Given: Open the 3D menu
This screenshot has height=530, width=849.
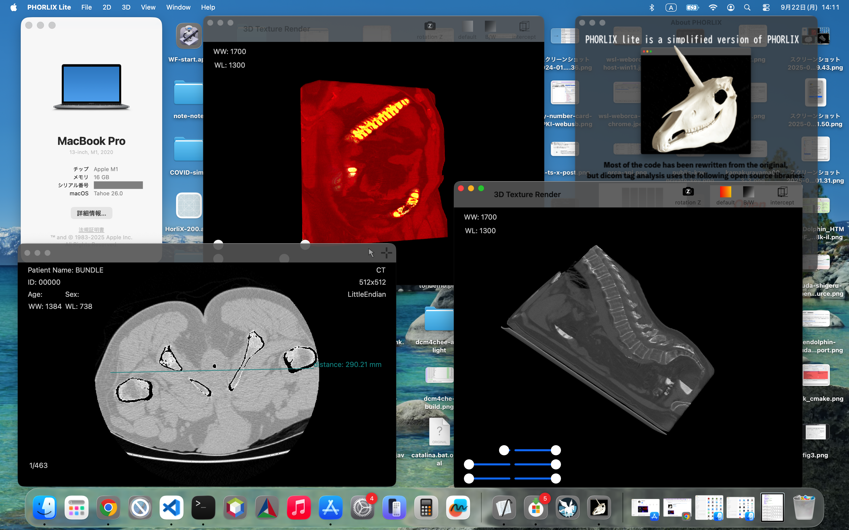Looking at the screenshot, I should click(126, 7).
